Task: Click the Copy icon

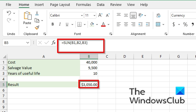Action: [x=37, y=20]
